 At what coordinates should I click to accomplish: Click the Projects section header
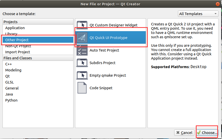(38, 22)
